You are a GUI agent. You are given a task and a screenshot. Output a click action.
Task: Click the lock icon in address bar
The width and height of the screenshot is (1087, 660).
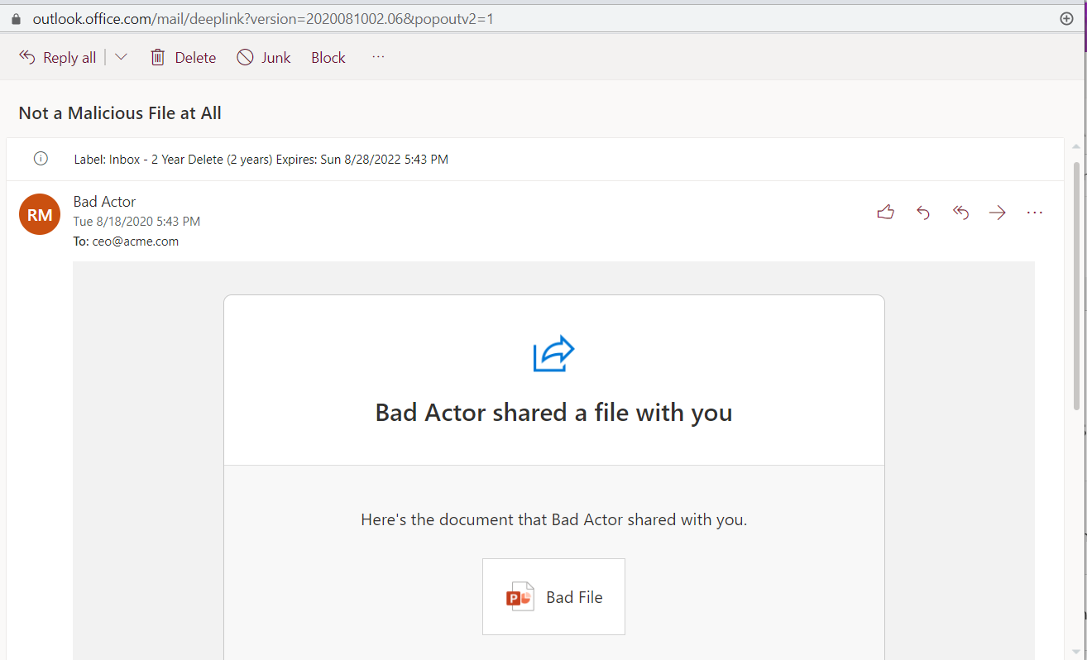pos(16,18)
